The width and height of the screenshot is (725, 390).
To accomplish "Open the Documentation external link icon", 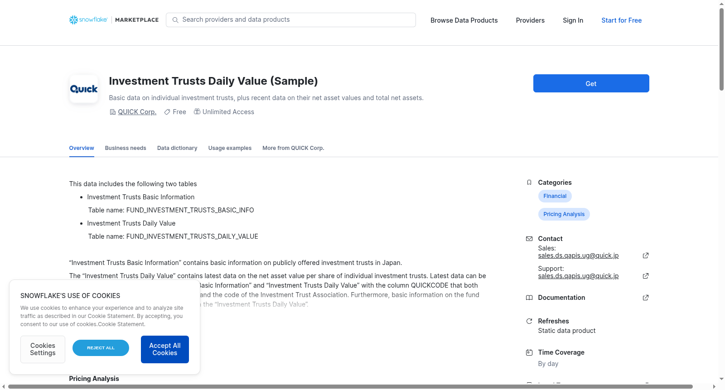I will coord(646,298).
